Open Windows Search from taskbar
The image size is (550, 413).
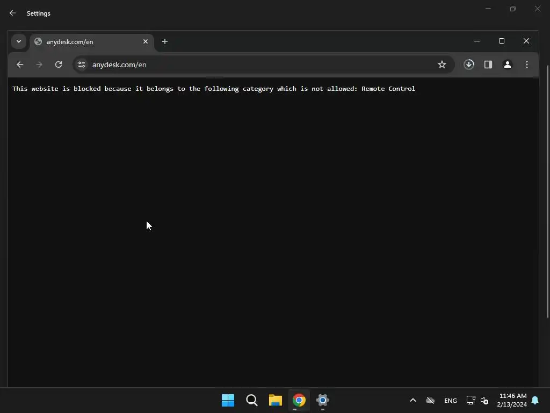point(252,400)
